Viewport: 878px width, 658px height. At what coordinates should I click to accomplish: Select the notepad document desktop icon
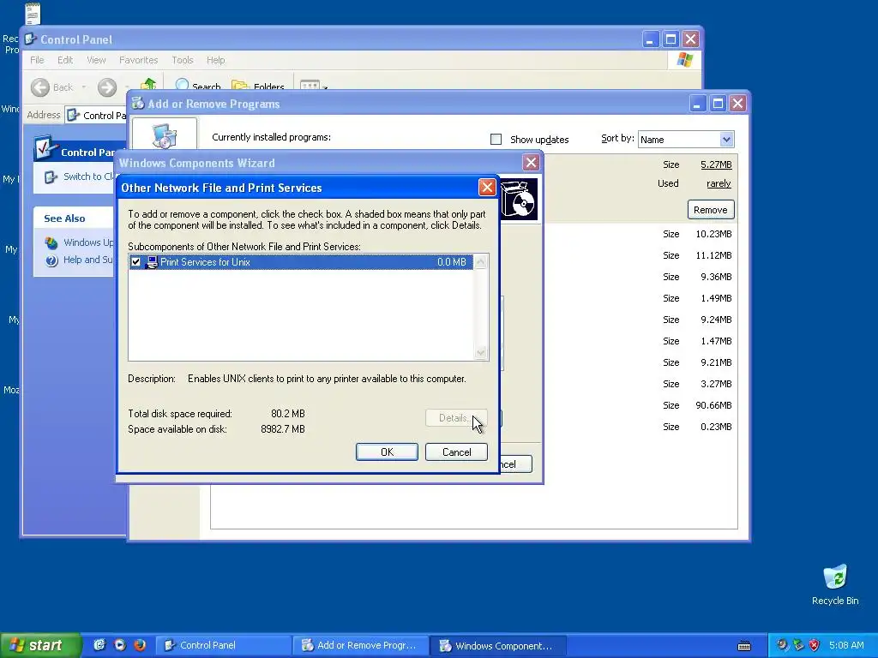point(33,13)
